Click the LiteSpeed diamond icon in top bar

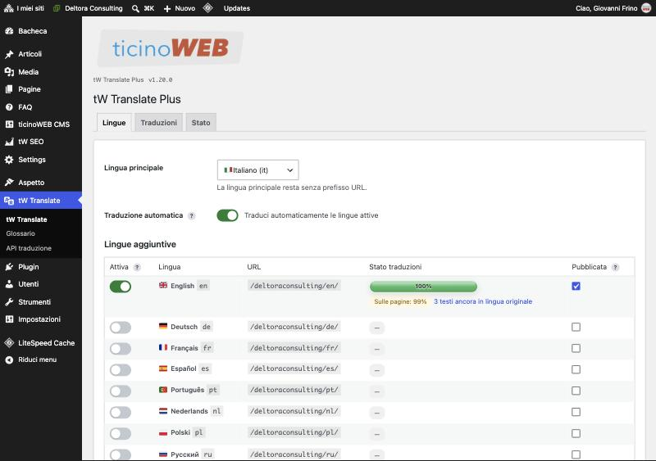tap(208, 8)
